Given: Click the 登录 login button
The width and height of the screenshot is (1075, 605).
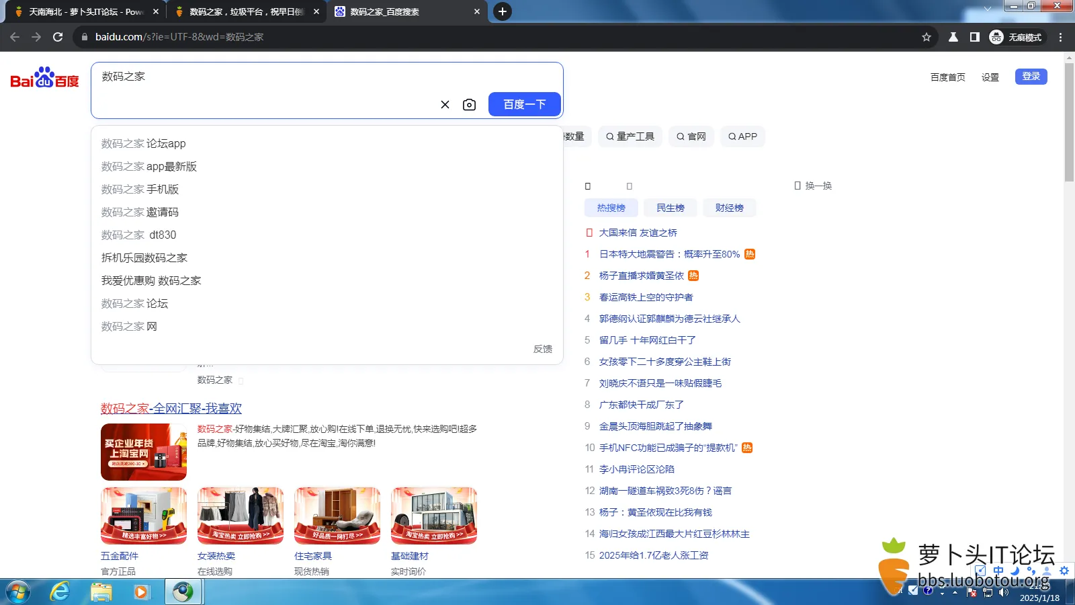Looking at the screenshot, I should 1031,77.
